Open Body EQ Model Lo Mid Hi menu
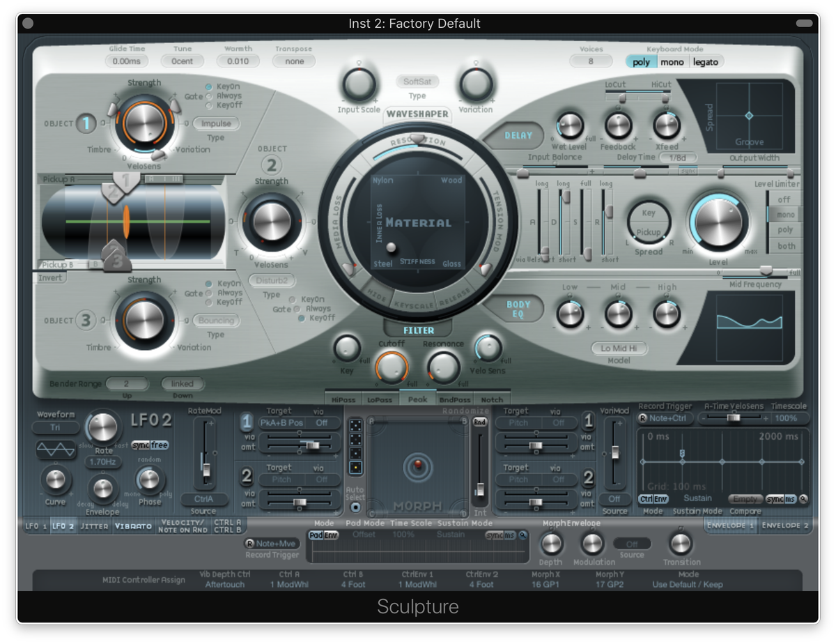The height and width of the screenshot is (644, 836). pos(618,348)
